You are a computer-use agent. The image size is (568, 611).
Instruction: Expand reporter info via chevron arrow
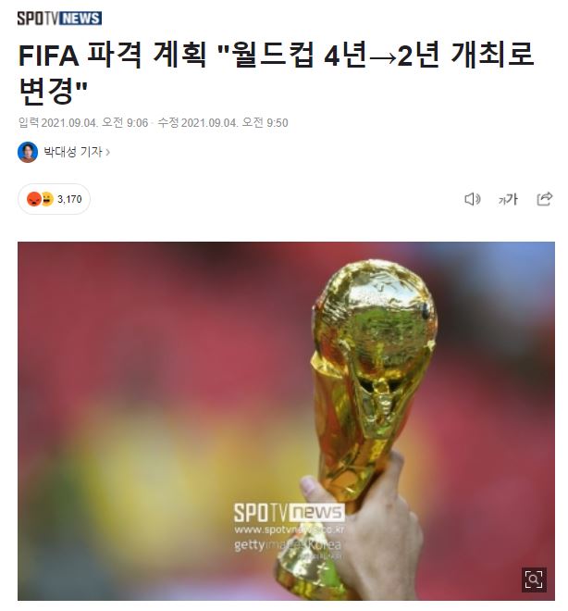(x=108, y=153)
